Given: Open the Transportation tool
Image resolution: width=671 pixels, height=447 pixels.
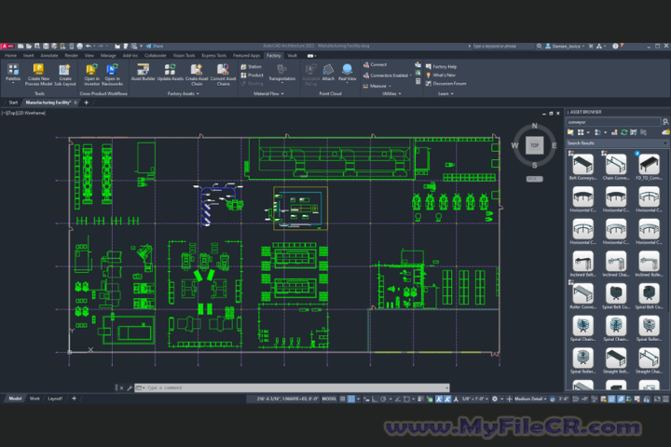Looking at the screenshot, I should [281, 73].
